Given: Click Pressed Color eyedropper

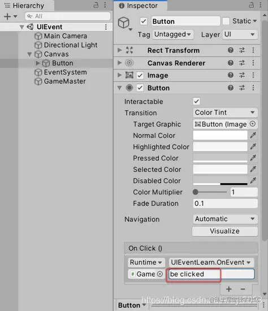Looking at the screenshot, I should pos(253,158).
